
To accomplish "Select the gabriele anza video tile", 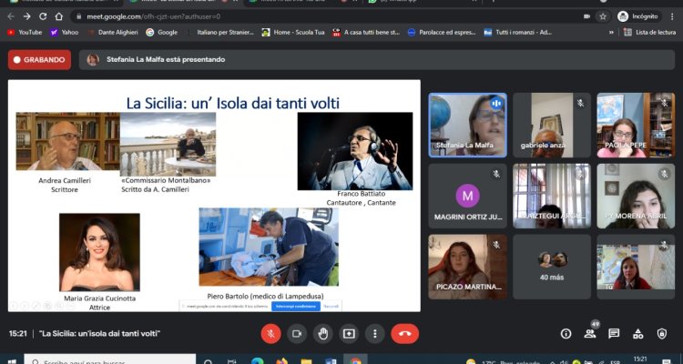I will click(552, 125).
